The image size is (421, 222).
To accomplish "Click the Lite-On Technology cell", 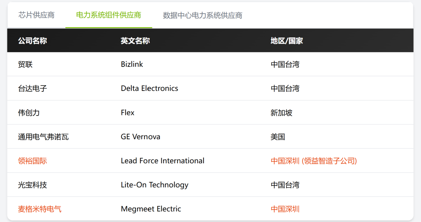I will [x=154, y=185].
